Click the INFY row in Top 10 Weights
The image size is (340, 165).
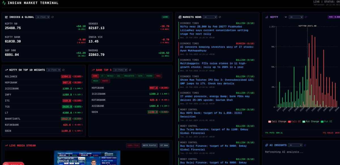pos(44,95)
